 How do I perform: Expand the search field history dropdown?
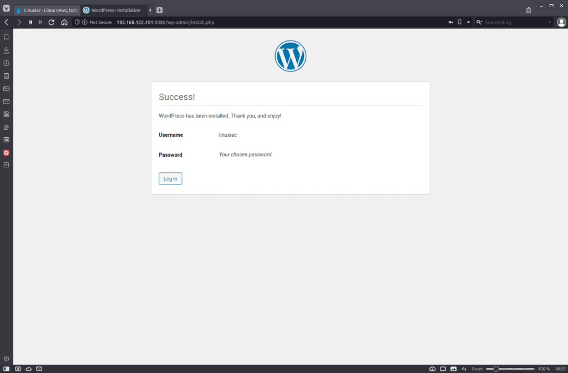[550, 22]
